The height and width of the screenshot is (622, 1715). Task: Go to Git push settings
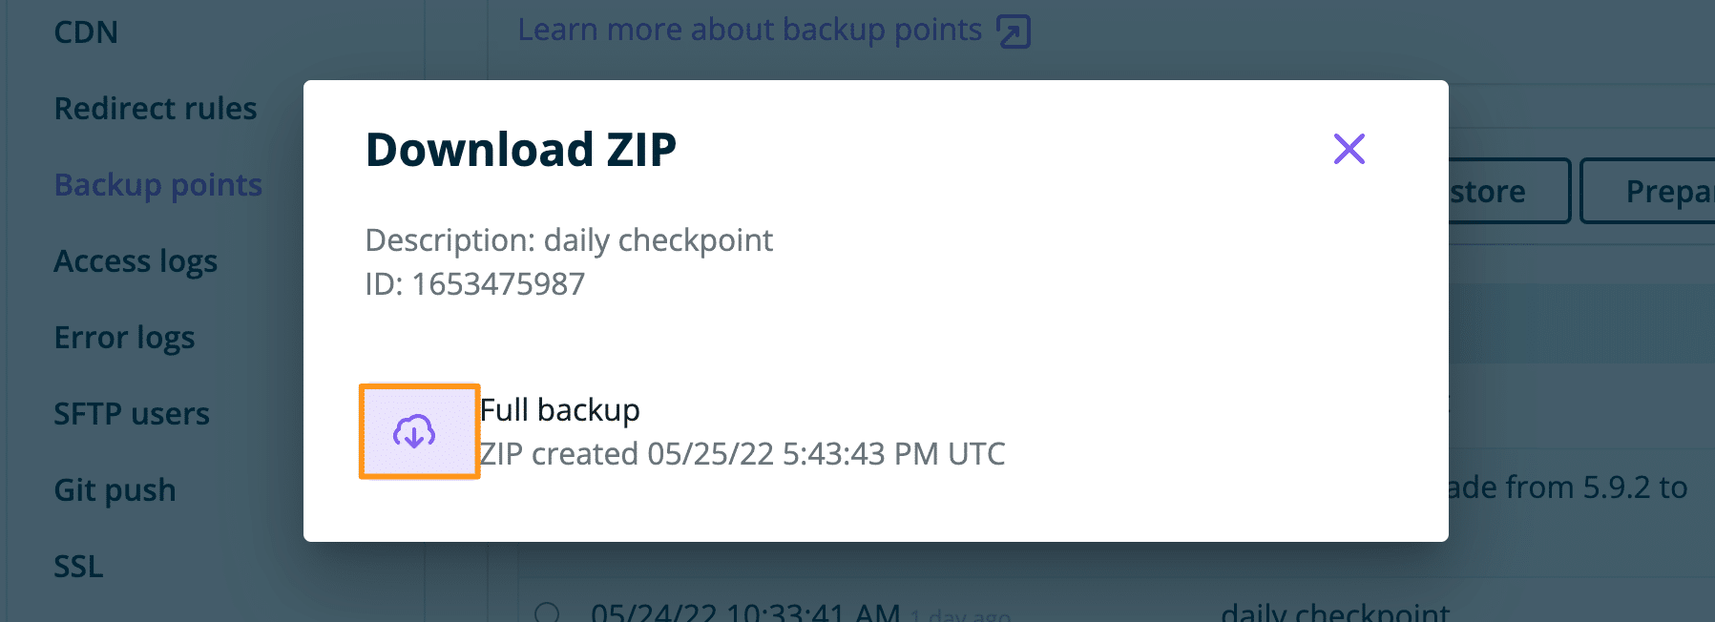pyautogui.click(x=115, y=490)
